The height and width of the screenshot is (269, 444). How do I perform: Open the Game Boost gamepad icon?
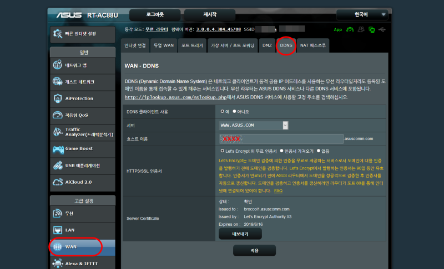coord(58,149)
